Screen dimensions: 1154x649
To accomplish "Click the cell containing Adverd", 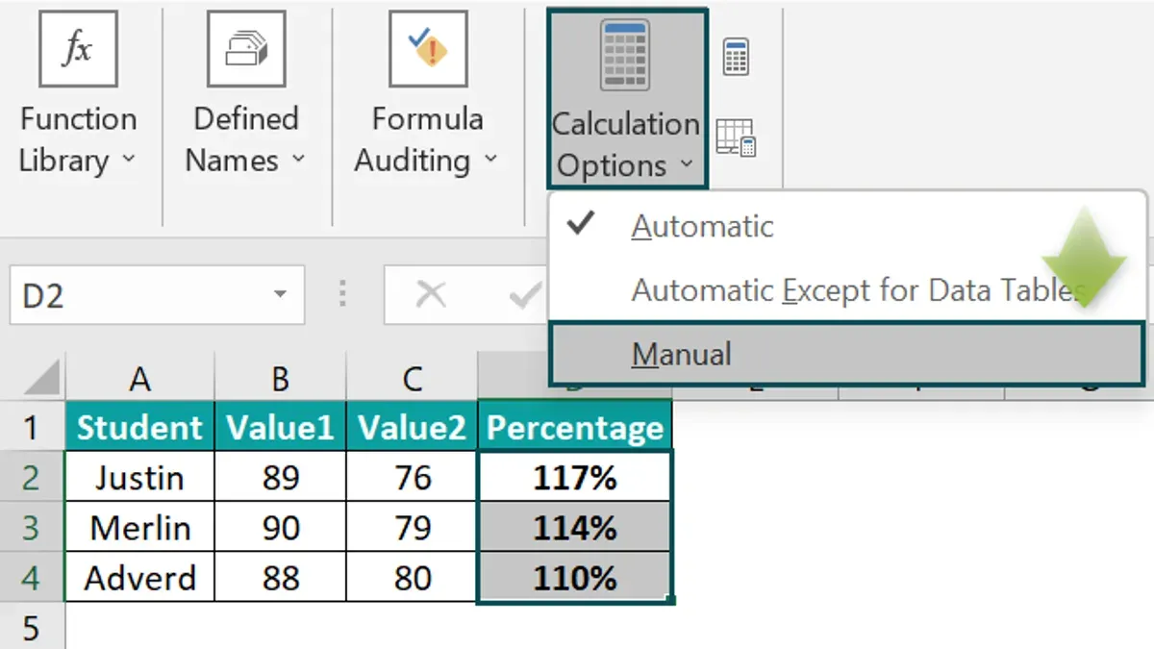I will pos(139,577).
